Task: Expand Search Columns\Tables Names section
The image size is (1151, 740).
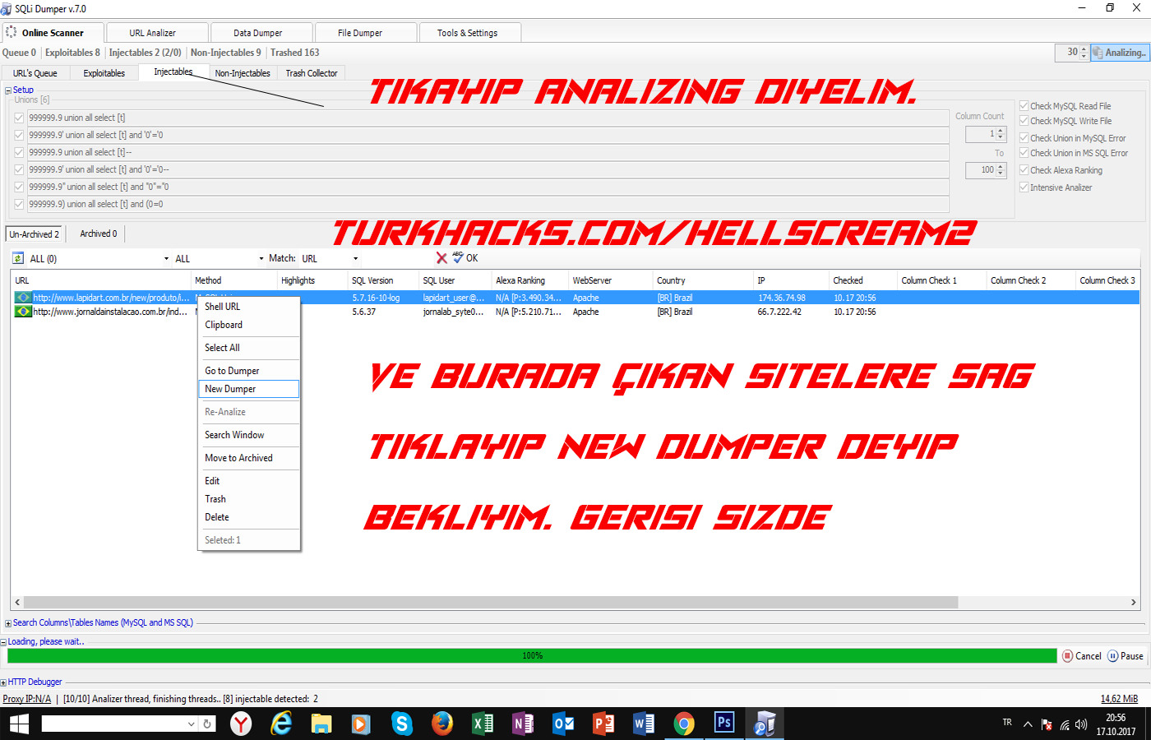Action: (8, 623)
